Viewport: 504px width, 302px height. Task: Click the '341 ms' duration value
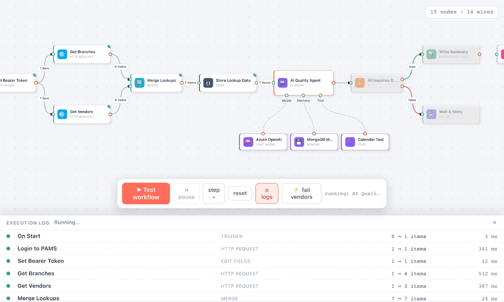point(488,249)
